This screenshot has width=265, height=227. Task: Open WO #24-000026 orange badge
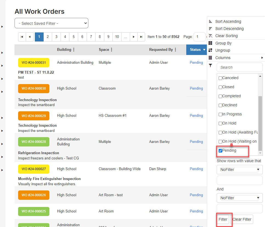click(x=34, y=195)
